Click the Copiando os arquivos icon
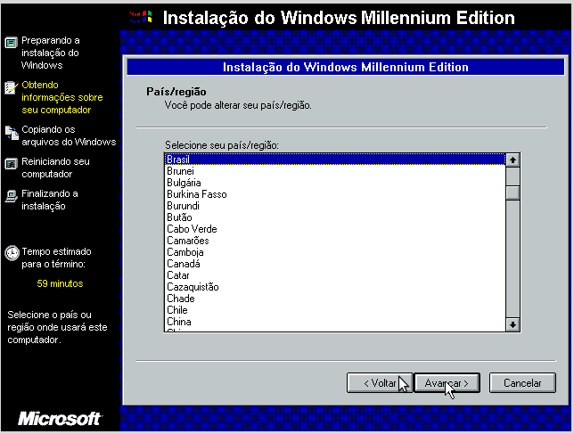Viewport: 574px width, 434px height. pyautogui.click(x=12, y=133)
